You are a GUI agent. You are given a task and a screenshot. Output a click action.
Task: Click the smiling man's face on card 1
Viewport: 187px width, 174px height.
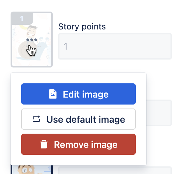[31, 32]
